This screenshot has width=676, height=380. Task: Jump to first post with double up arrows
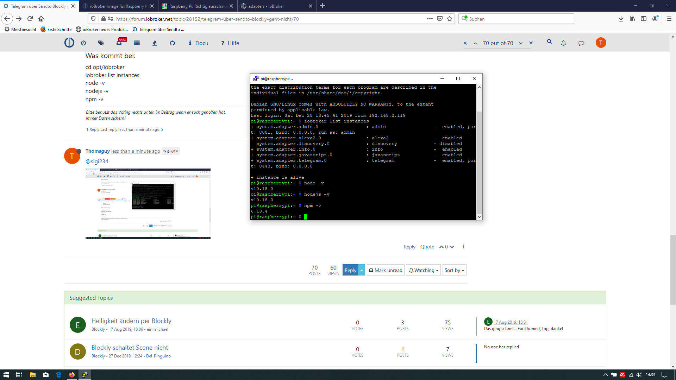(x=465, y=43)
